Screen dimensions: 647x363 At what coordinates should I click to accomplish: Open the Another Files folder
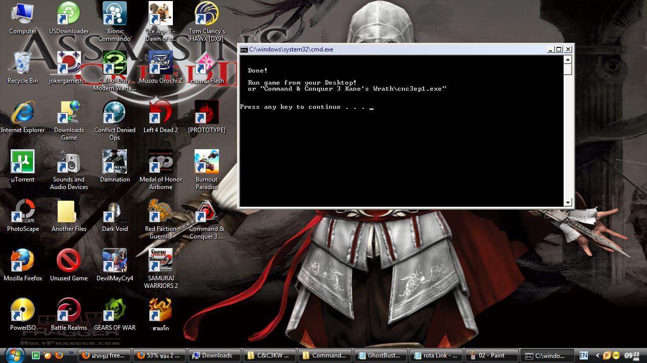point(69,216)
